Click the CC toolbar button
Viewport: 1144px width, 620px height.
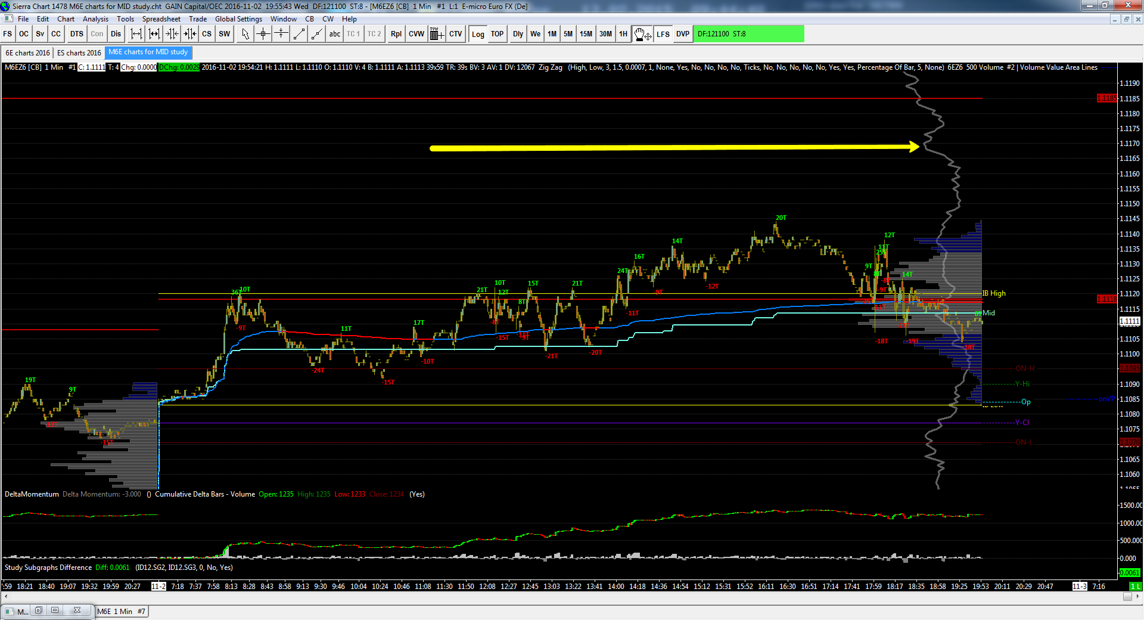pos(56,34)
